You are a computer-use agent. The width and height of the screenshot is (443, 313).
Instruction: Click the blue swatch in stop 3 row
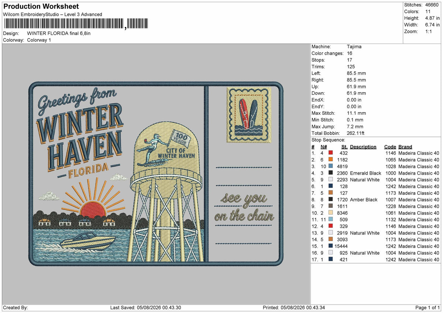[330, 166]
